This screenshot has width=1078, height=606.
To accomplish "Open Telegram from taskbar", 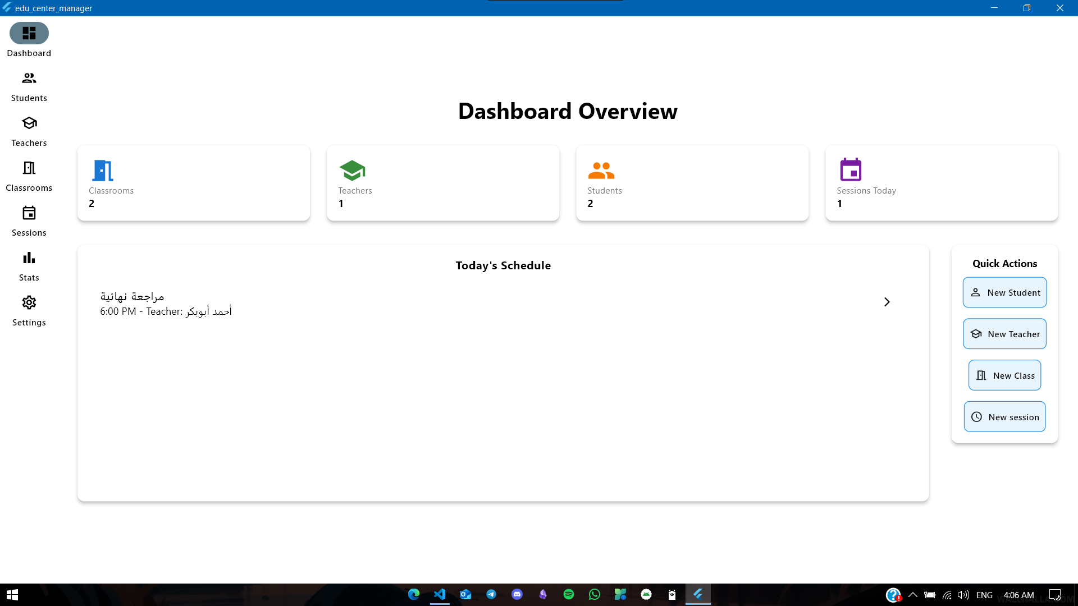I will (491, 595).
